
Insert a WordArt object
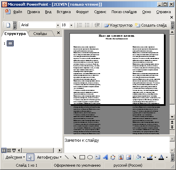click(x=105, y=157)
